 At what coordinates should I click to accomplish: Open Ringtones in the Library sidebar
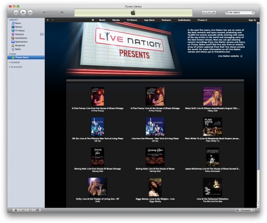18,45
